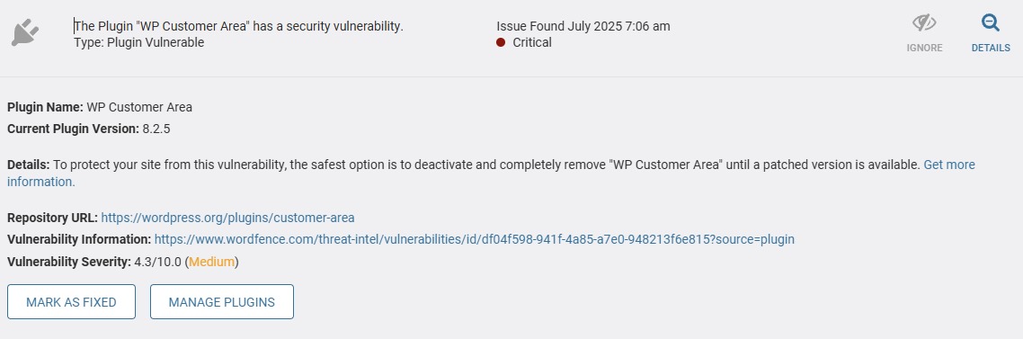Click the Issue Found July 2025 timestamp

(x=583, y=26)
